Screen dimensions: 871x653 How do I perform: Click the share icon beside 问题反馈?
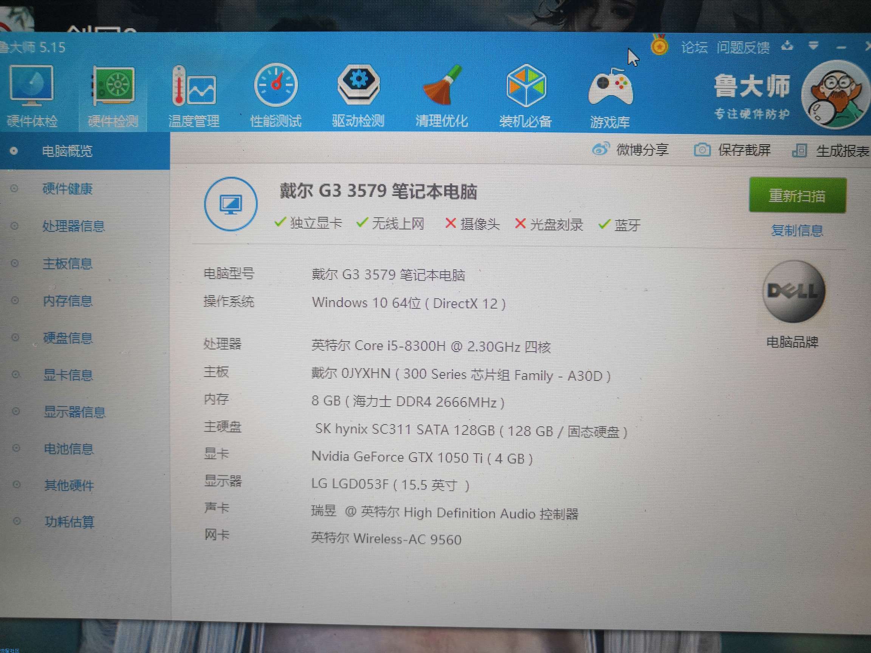pyautogui.click(x=787, y=46)
